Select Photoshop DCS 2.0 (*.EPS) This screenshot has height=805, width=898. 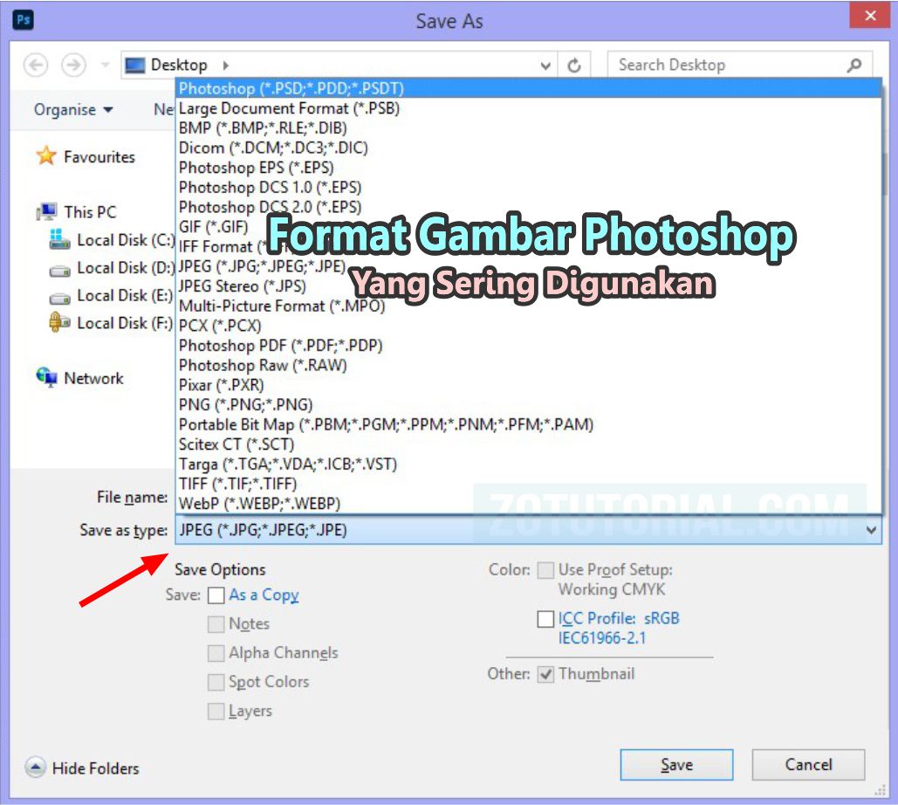click(x=528, y=207)
